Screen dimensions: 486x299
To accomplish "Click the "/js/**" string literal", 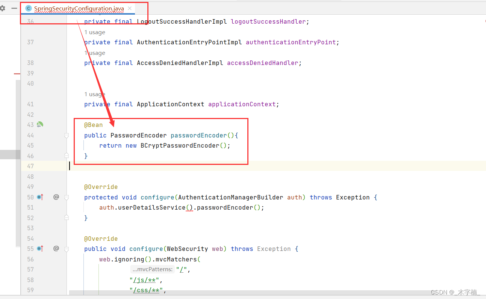I will pos(144,280).
